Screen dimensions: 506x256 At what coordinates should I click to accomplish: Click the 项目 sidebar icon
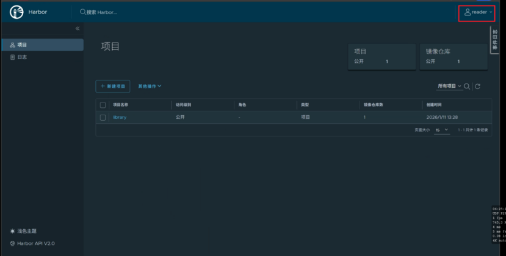coord(12,45)
